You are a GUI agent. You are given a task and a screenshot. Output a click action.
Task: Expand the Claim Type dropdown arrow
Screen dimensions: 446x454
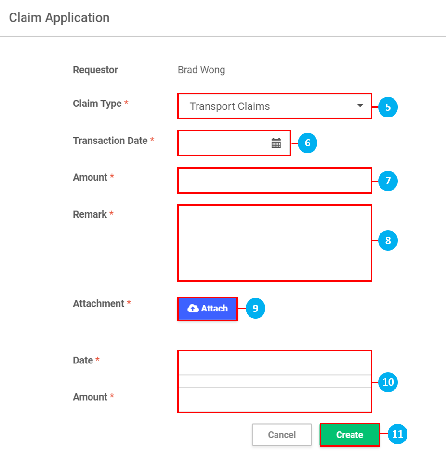(360, 106)
